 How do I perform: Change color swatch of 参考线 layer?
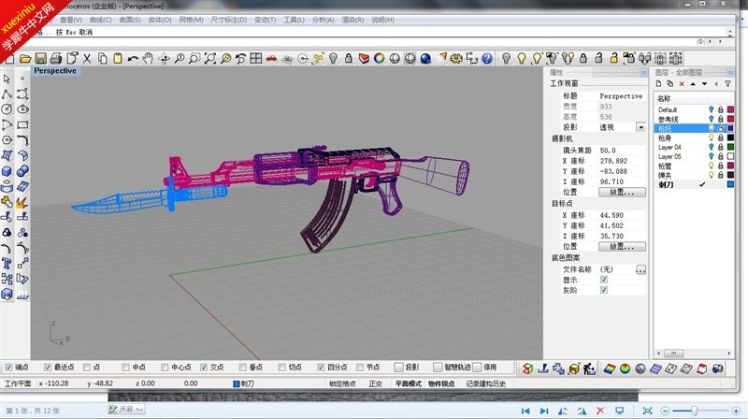(x=730, y=119)
